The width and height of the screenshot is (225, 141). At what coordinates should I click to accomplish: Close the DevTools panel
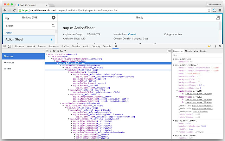click(220, 46)
